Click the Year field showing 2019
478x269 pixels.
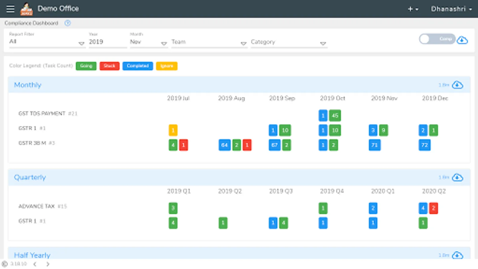click(108, 42)
